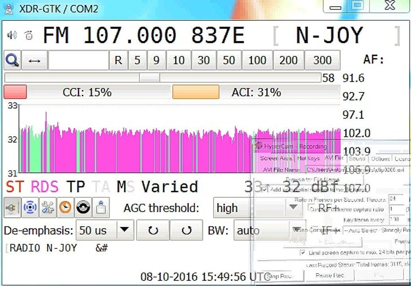The width and height of the screenshot is (411, 286).
Task: Open settings with the wrench icon
Action: point(48,208)
